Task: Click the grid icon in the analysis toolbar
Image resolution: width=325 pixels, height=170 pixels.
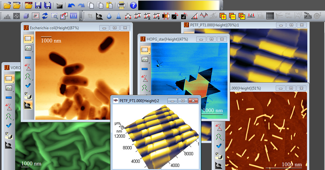Action: (x=270, y=16)
